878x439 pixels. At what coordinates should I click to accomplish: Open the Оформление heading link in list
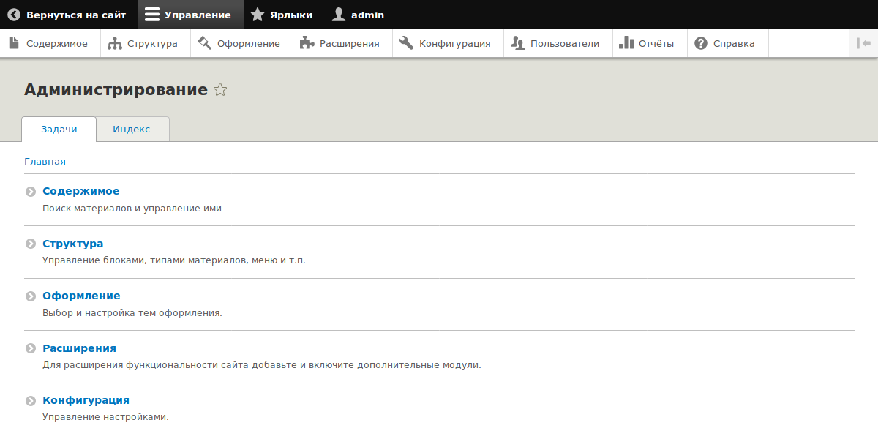click(x=81, y=296)
